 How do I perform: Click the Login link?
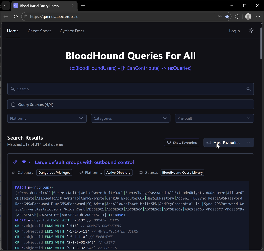[x=234, y=31]
